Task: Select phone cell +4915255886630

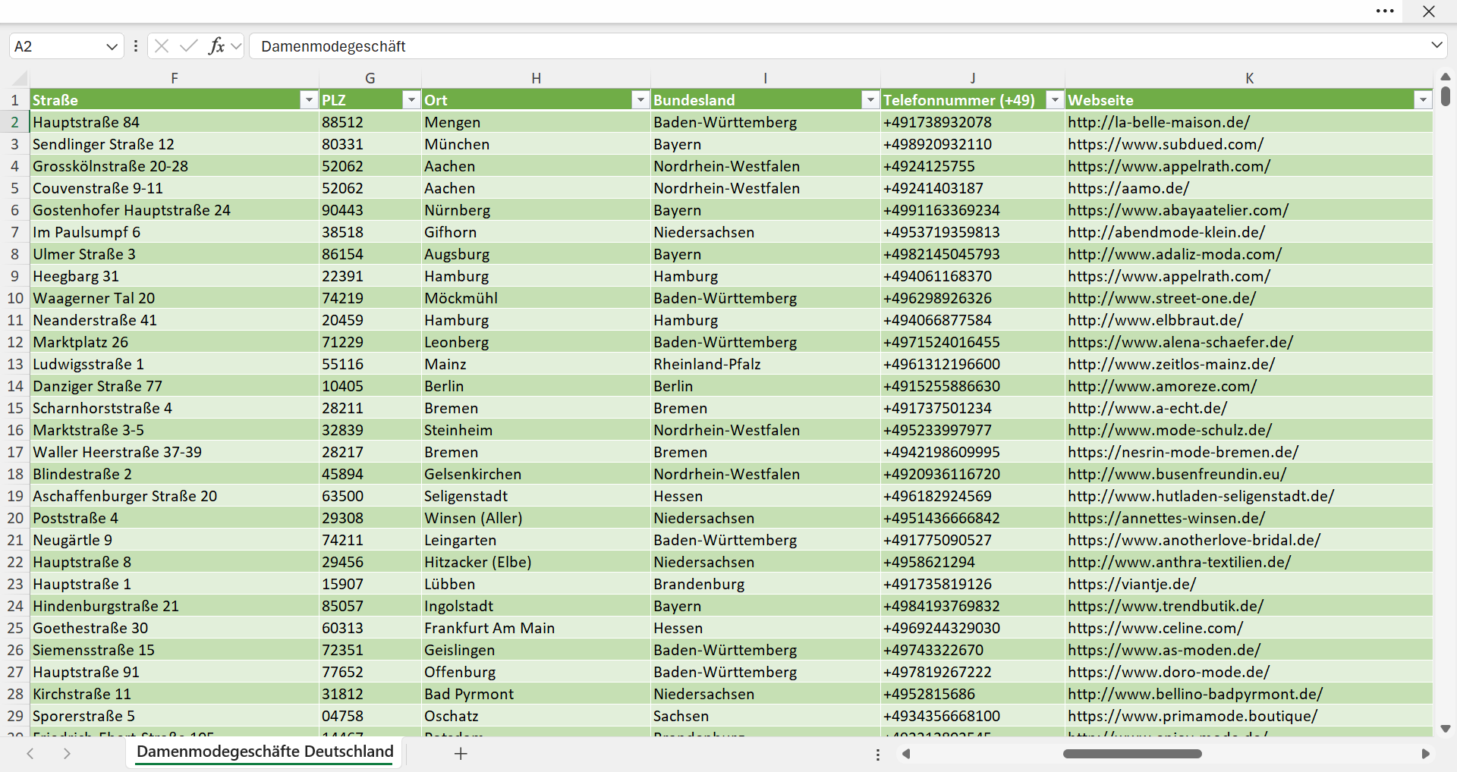Action: (x=973, y=386)
